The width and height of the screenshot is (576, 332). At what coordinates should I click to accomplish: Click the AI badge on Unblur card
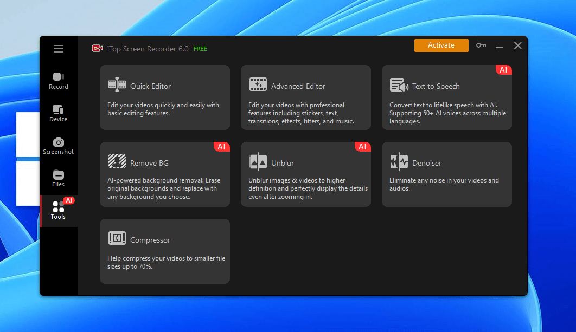pyautogui.click(x=362, y=147)
